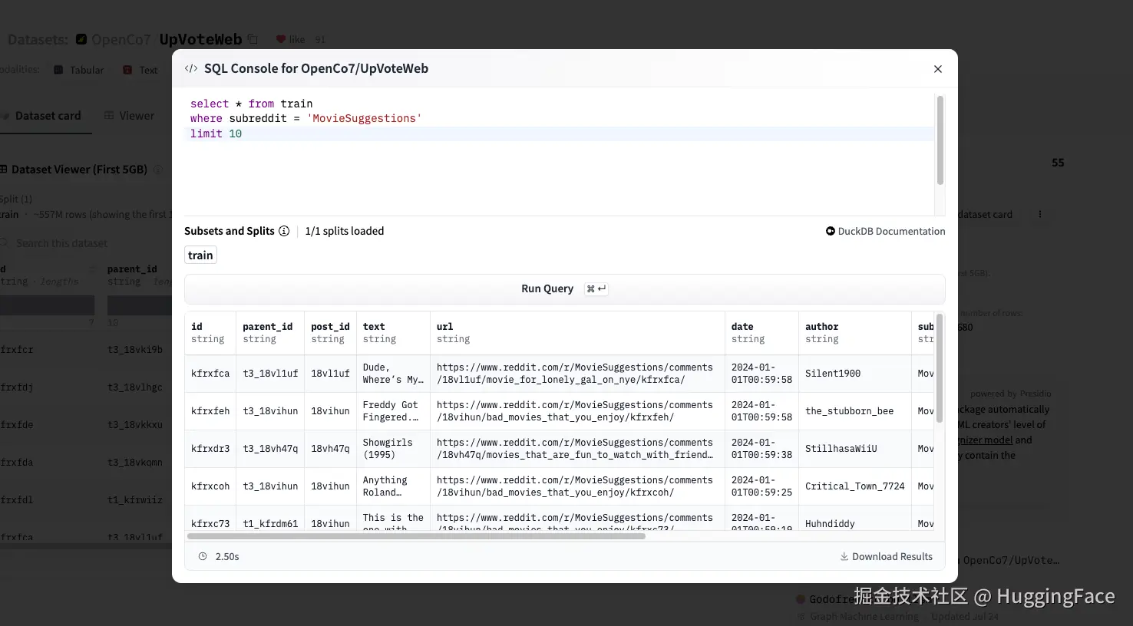Click text cell 'Showgirls (1995)'
The height and width of the screenshot is (626, 1133).
pos(393,449)
